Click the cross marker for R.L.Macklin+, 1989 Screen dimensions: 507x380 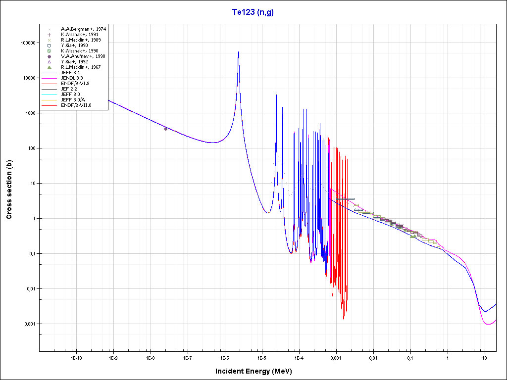tap(49, 40)
